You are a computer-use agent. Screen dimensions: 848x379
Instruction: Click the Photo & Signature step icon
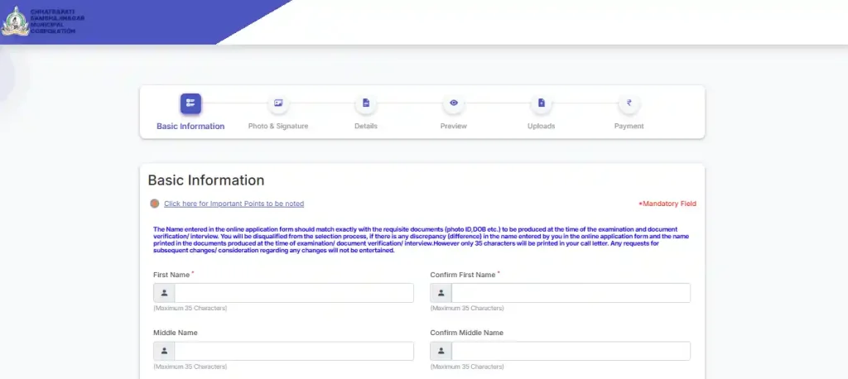click(278, 103)
